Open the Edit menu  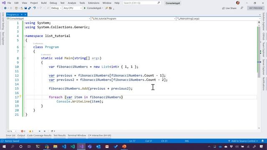16,3
